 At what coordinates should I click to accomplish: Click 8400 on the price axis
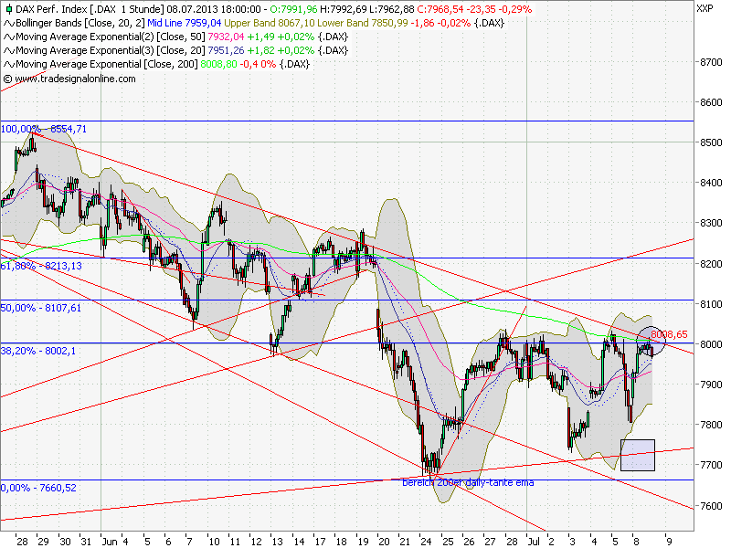click(x=711, y=184)
